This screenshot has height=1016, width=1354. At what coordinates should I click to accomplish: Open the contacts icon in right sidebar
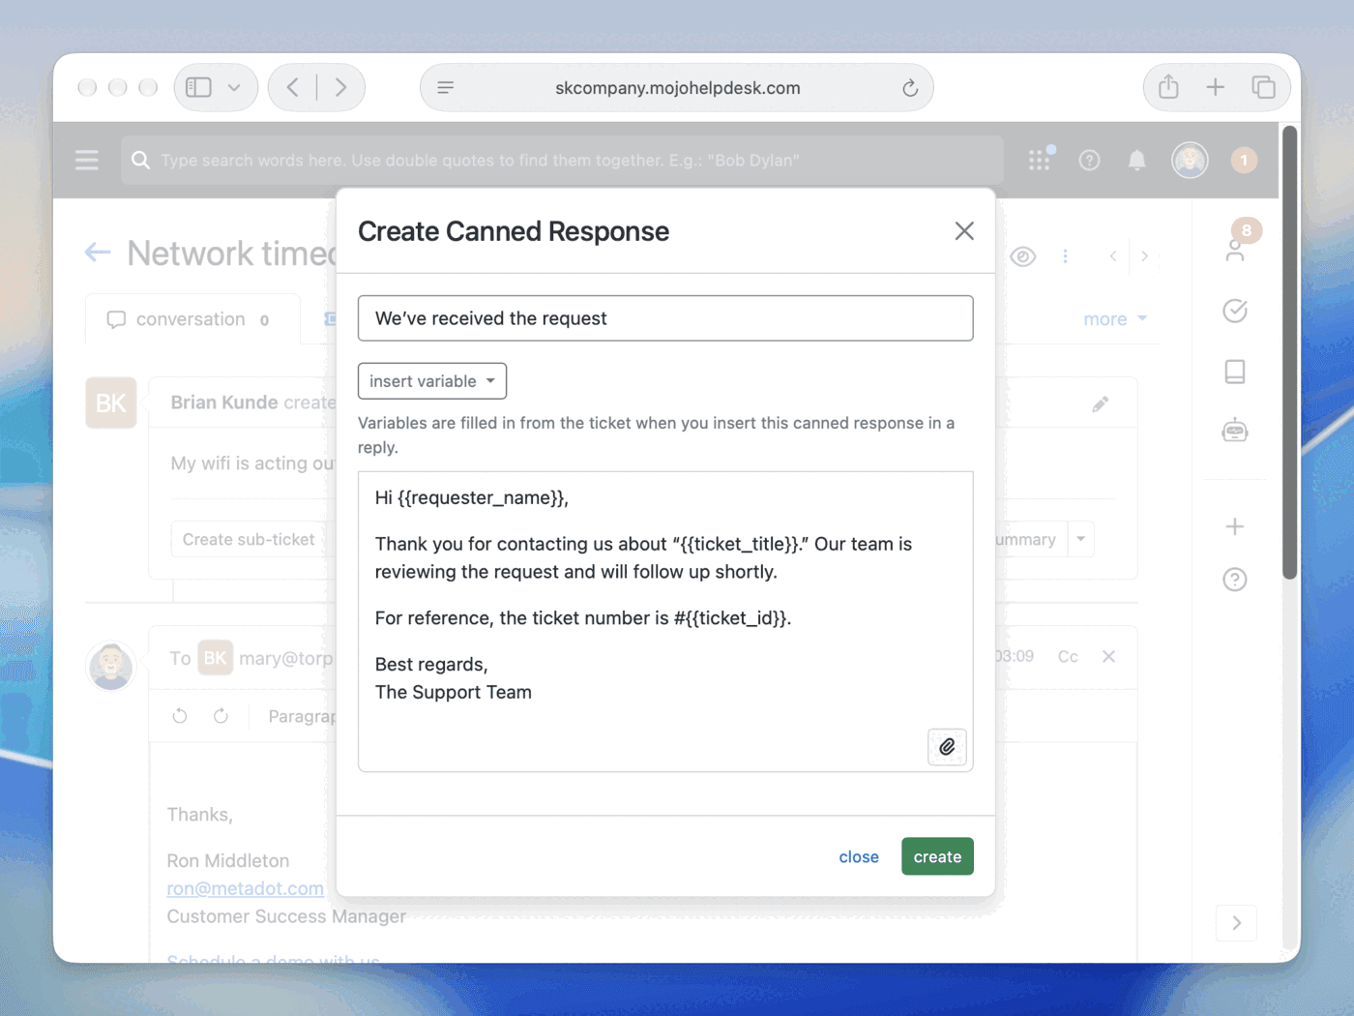point(1235,250)
